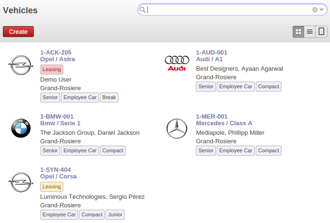Open the Opel / Astra record

[x=58, y=59]
